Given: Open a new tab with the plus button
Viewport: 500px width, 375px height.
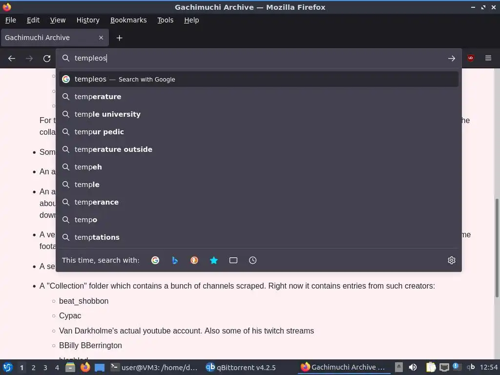Looking at the screenshot, I should tap(119, 38).
